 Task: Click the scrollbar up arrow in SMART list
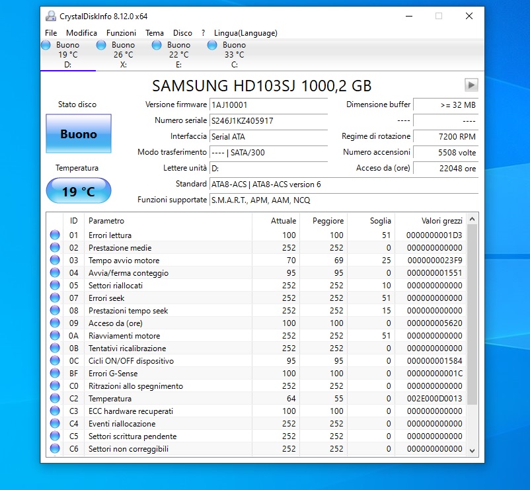point(473,219)
